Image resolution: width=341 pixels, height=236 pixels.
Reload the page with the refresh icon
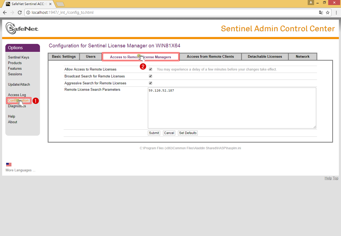click(20, 13)
